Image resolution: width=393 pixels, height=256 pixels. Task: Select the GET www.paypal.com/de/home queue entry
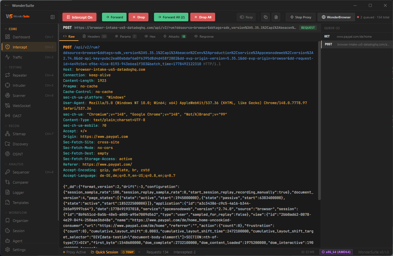click(x=357, y=36)
